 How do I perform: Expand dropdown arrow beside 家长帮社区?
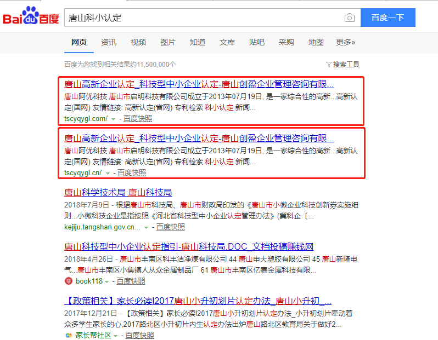[x=116, y=335]
